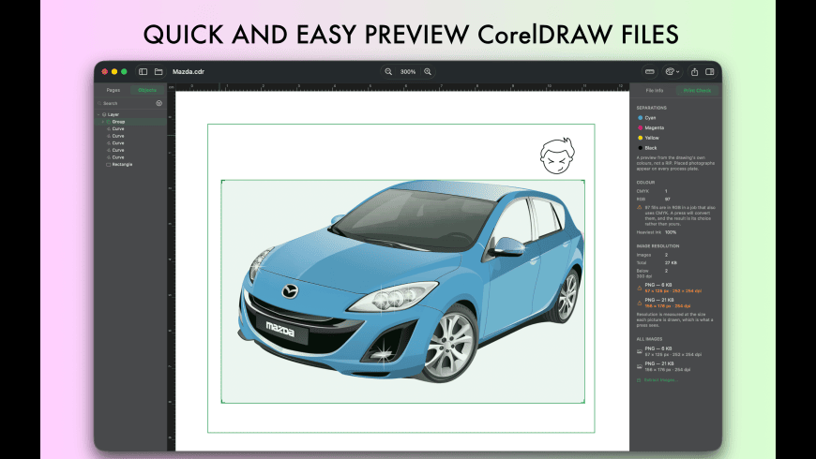Open a file with the folder icon
This screenshot has width=816, height=459.
point(159,72)
